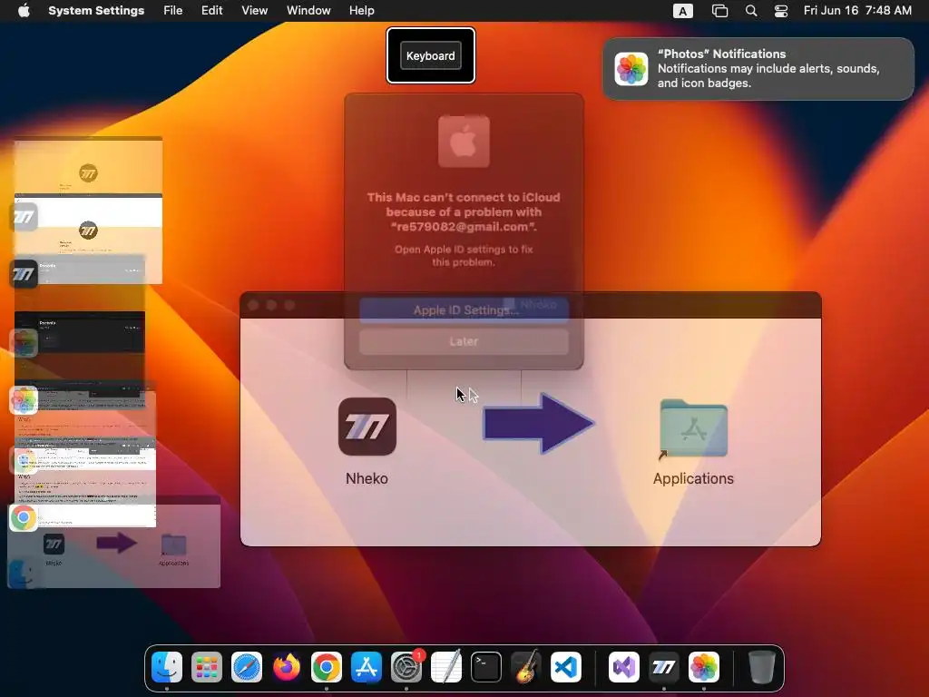Open Stage Manager menu bar icon

tap(719, 11)
